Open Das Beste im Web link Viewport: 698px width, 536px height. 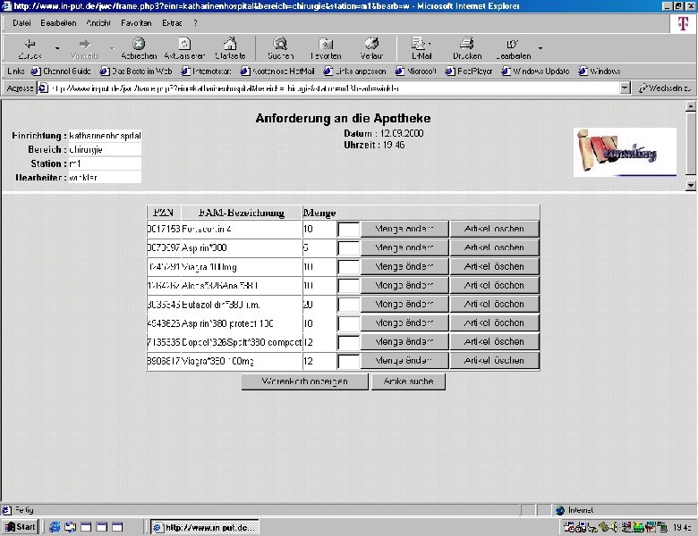point(136,71)
